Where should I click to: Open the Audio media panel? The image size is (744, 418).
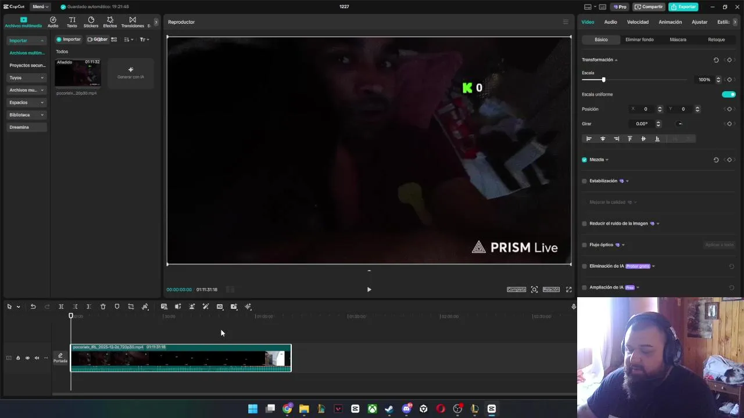point(53,22)
